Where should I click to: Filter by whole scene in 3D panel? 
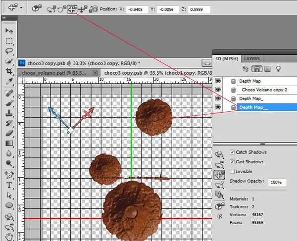coord(246,69)
